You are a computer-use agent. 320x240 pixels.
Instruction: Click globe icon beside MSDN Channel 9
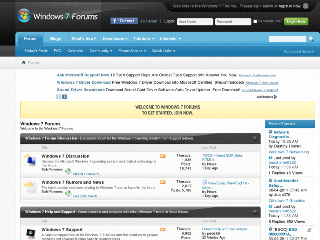tap(69, 171)
